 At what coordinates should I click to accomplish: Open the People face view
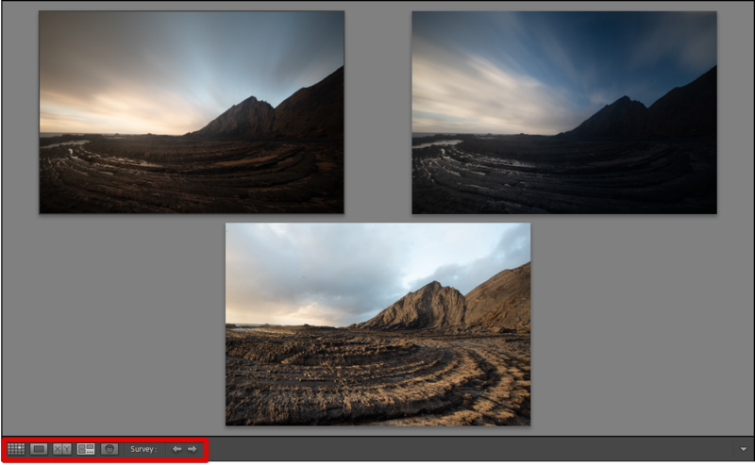(109, 449)
